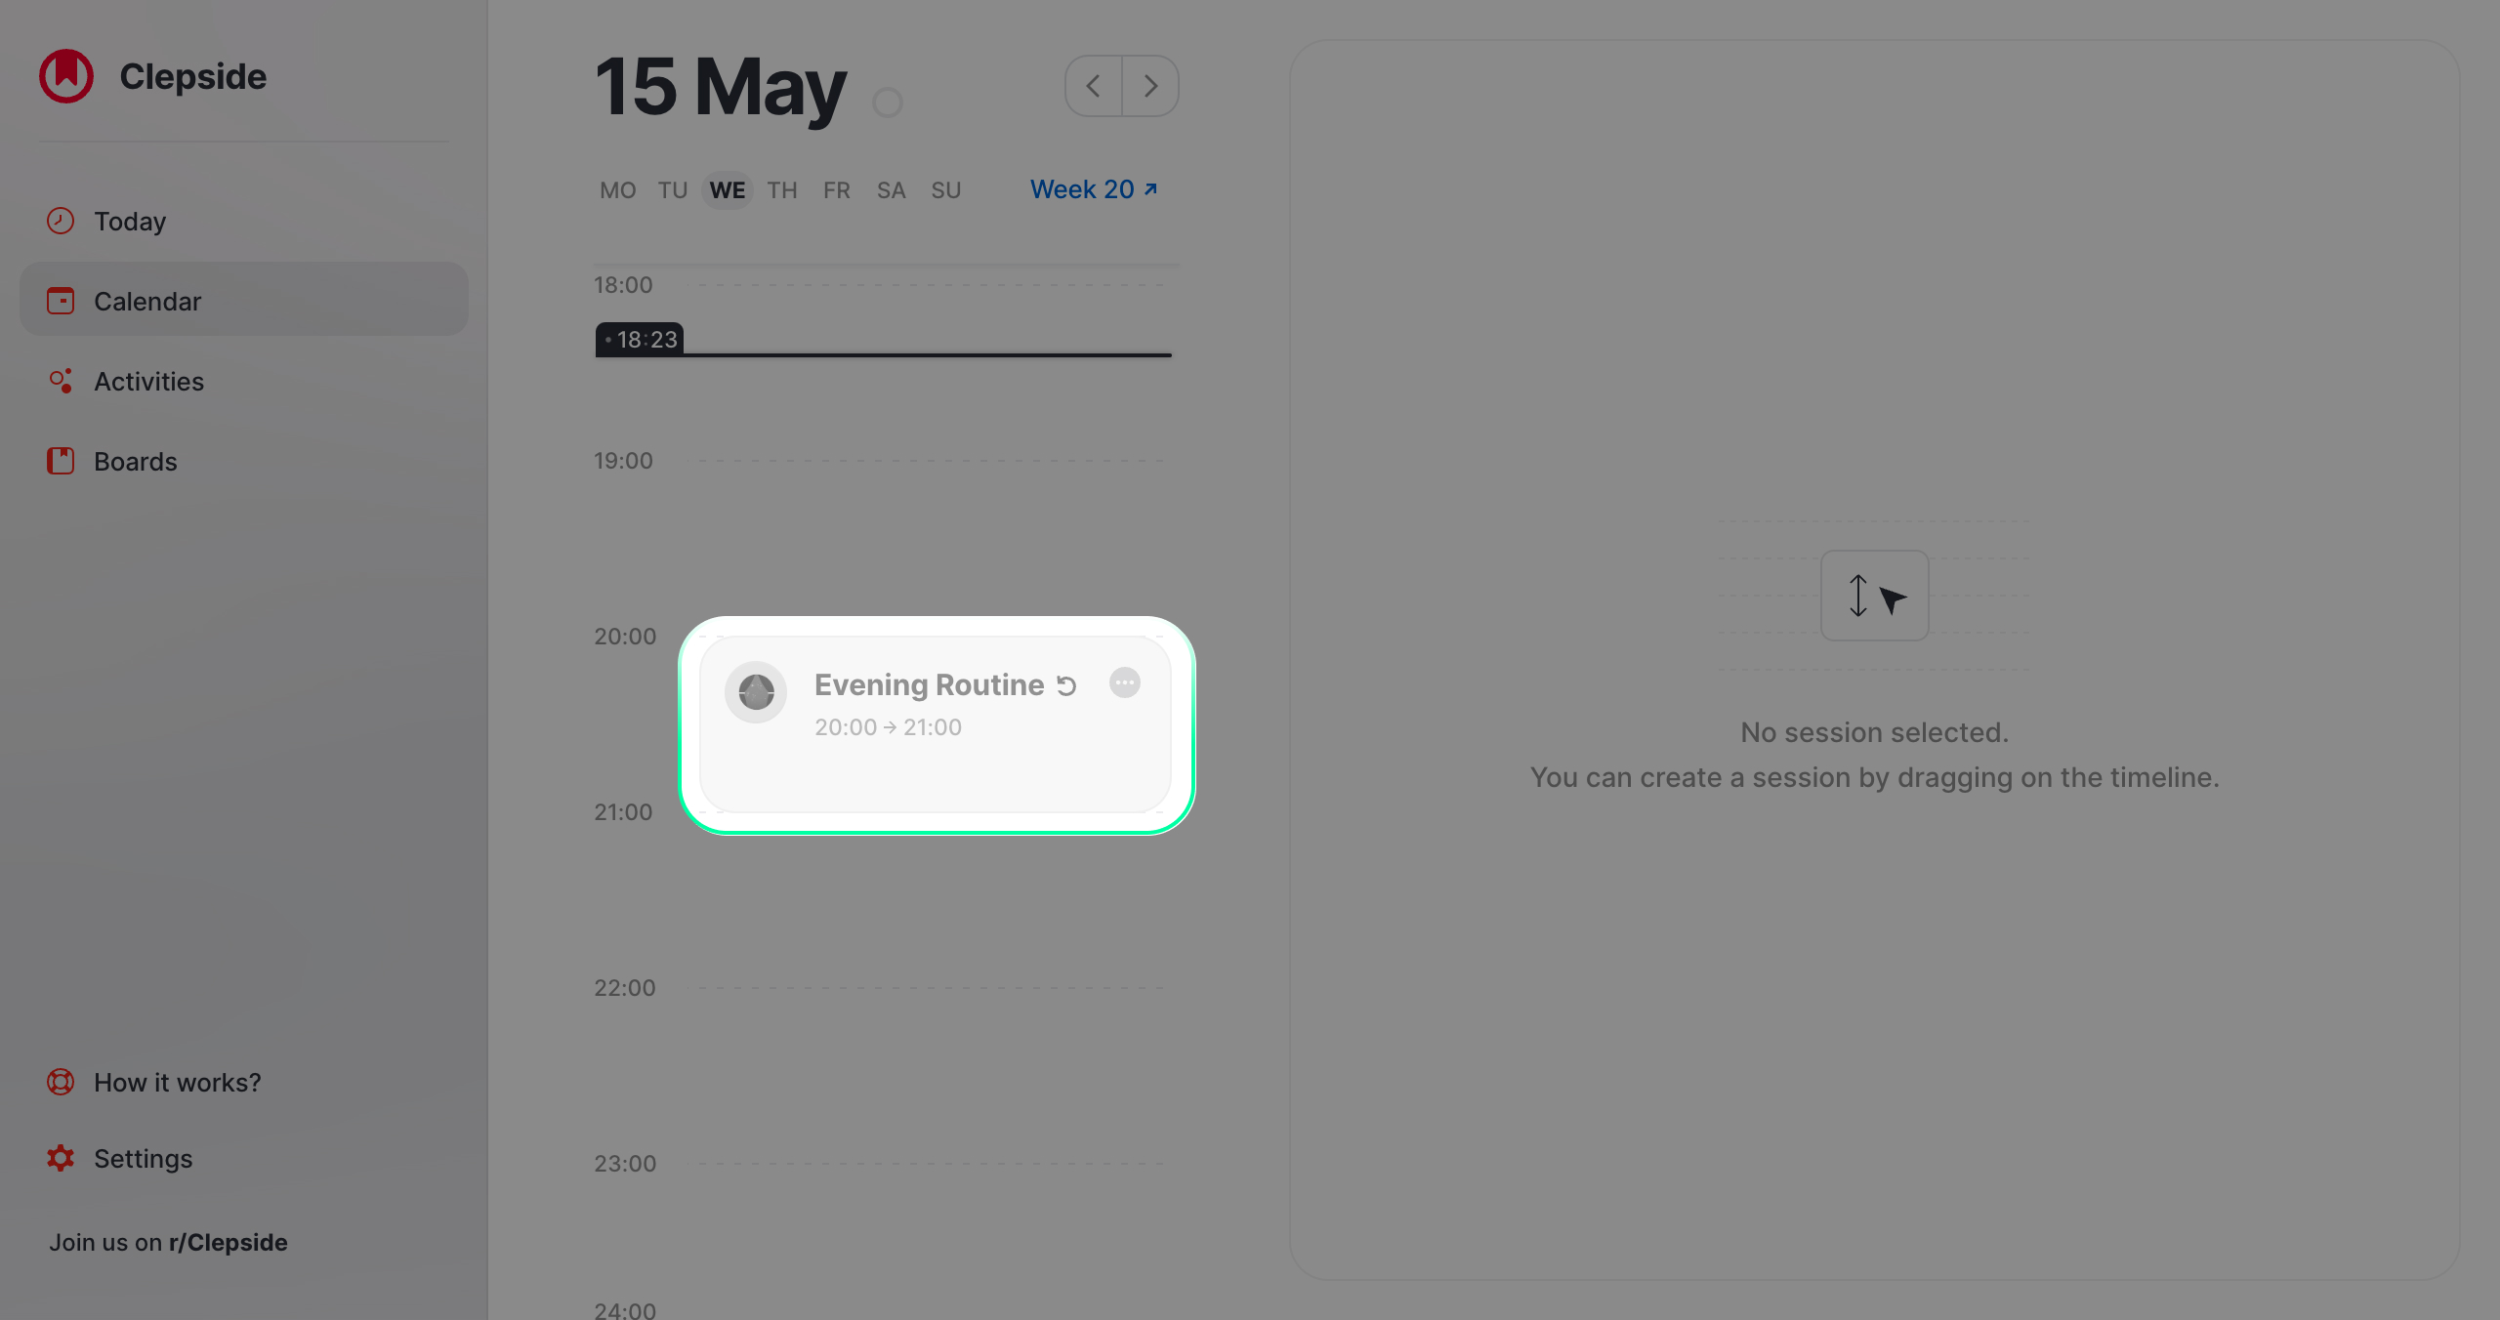This screenshot has height=1320, width=2500.
Task: Click the Evening Routine activity icon
Action: 756,692
